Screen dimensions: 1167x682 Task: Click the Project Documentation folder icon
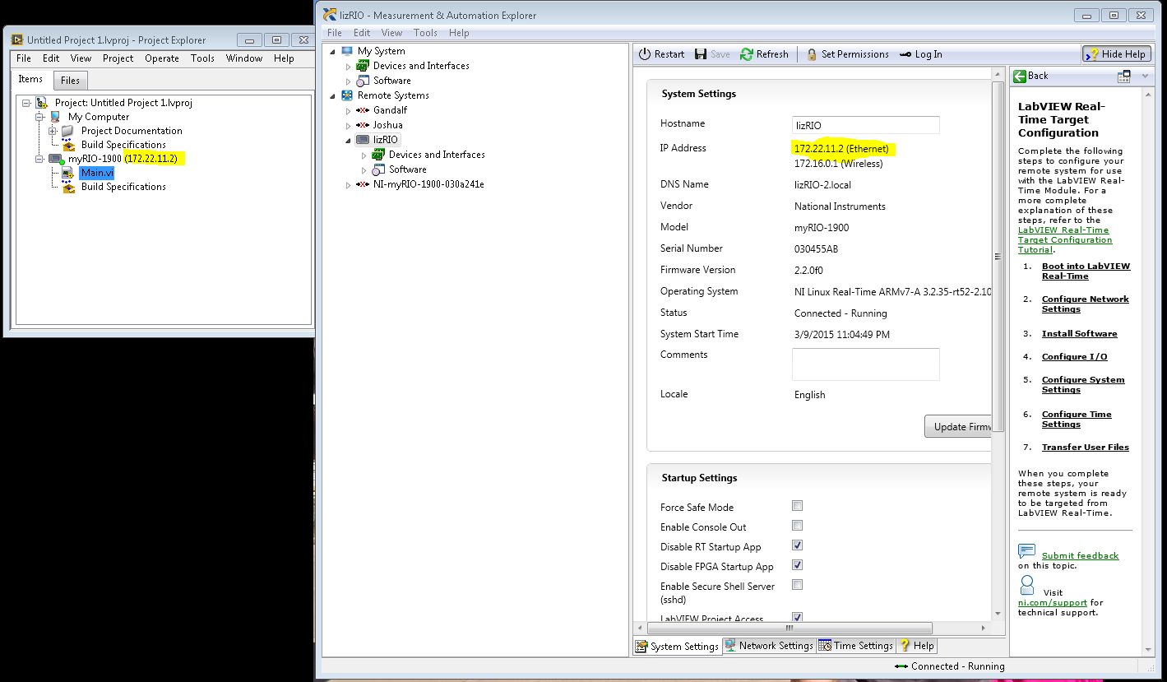pos(67,131)
